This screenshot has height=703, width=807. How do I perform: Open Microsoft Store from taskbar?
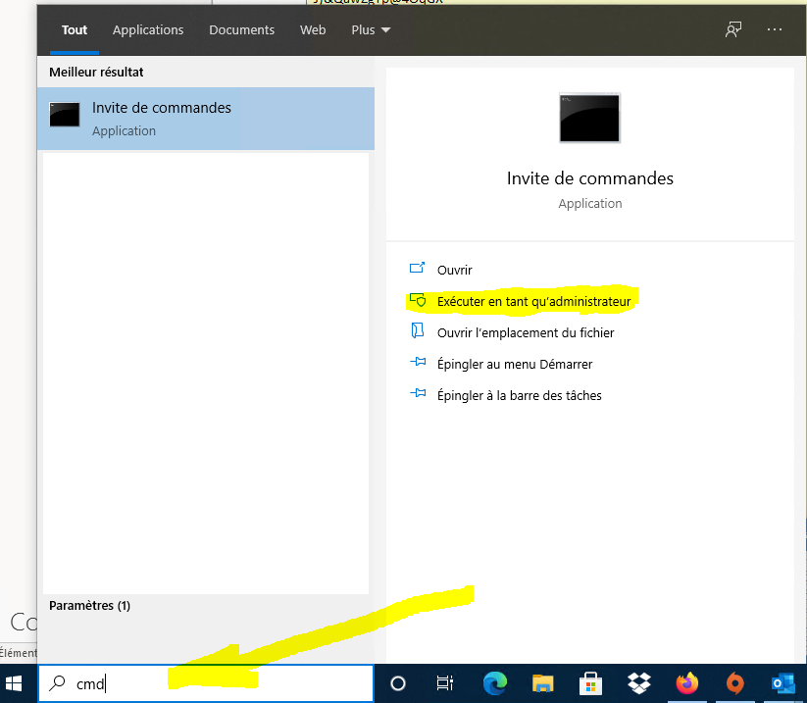(x=590, y=683)
